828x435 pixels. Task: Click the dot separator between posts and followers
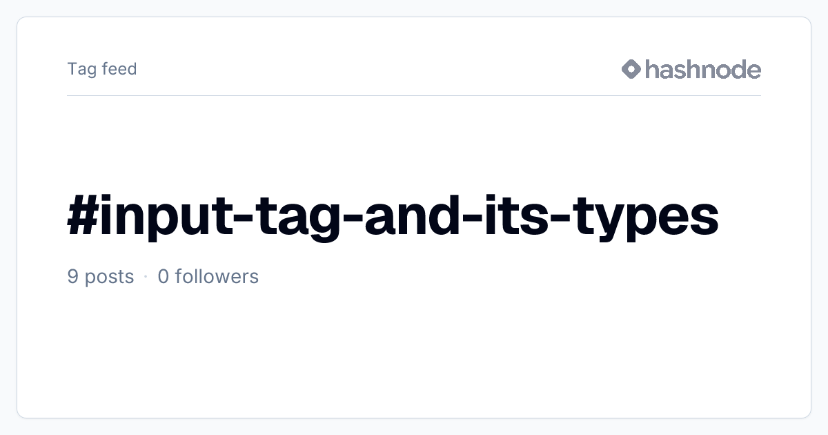pyautogui.click(x=146, y=277)
